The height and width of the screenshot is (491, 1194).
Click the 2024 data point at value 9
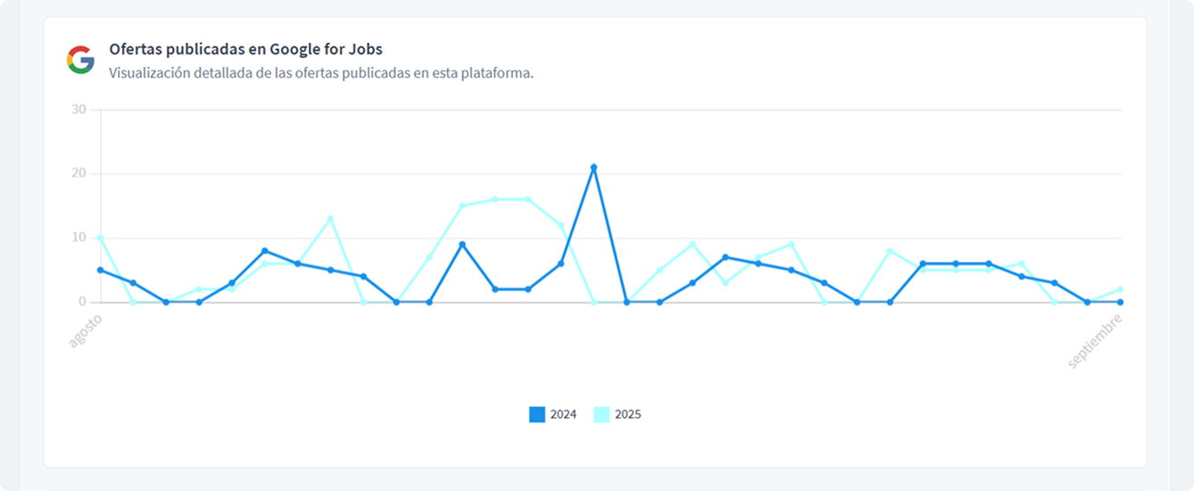(x=462, y=244)
